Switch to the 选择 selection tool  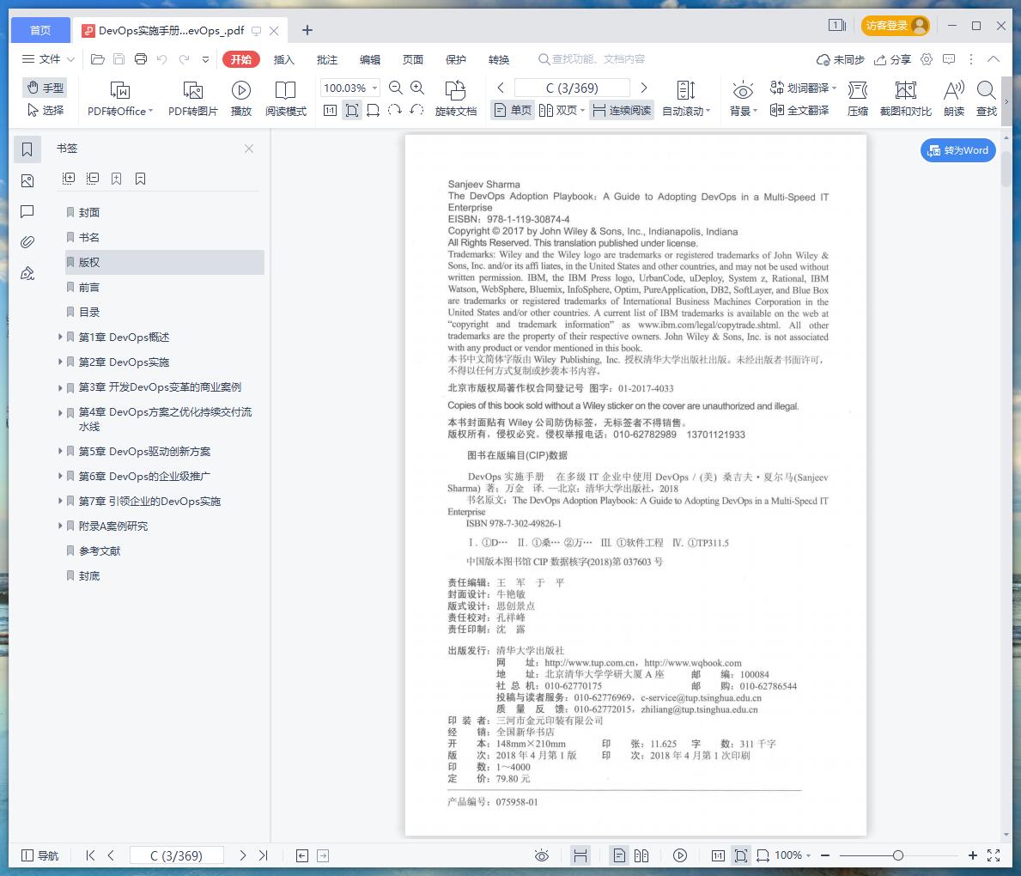(45, 110)
